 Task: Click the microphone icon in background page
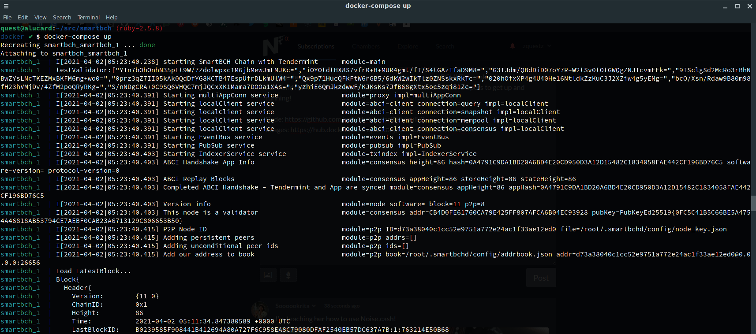(x=288, y=275)
